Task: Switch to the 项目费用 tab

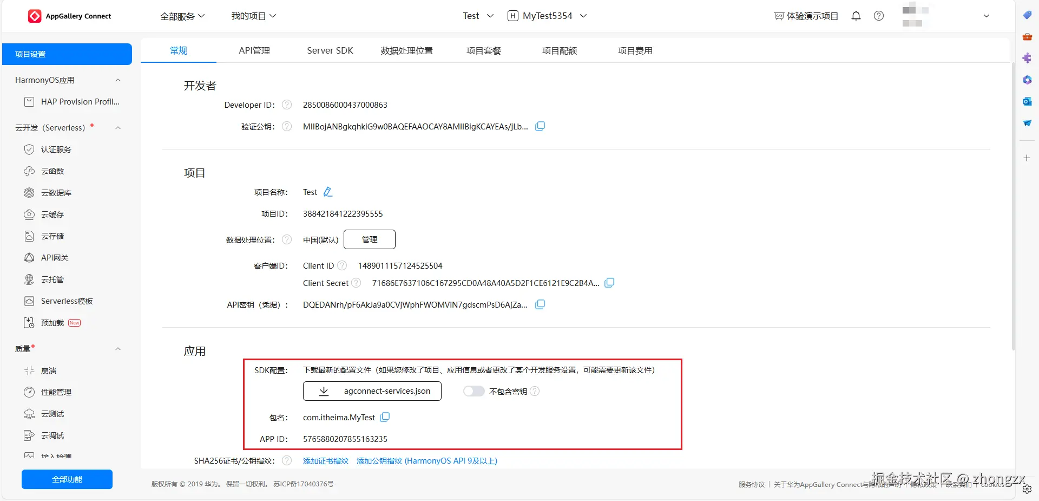Action: (x=635, y=50)
